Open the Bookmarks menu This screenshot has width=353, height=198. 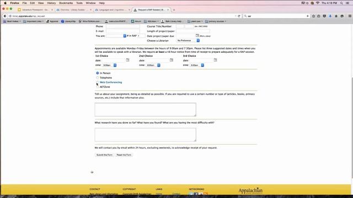[x=66, y=3]
